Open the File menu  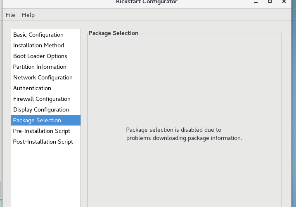[x=10, y=15]
